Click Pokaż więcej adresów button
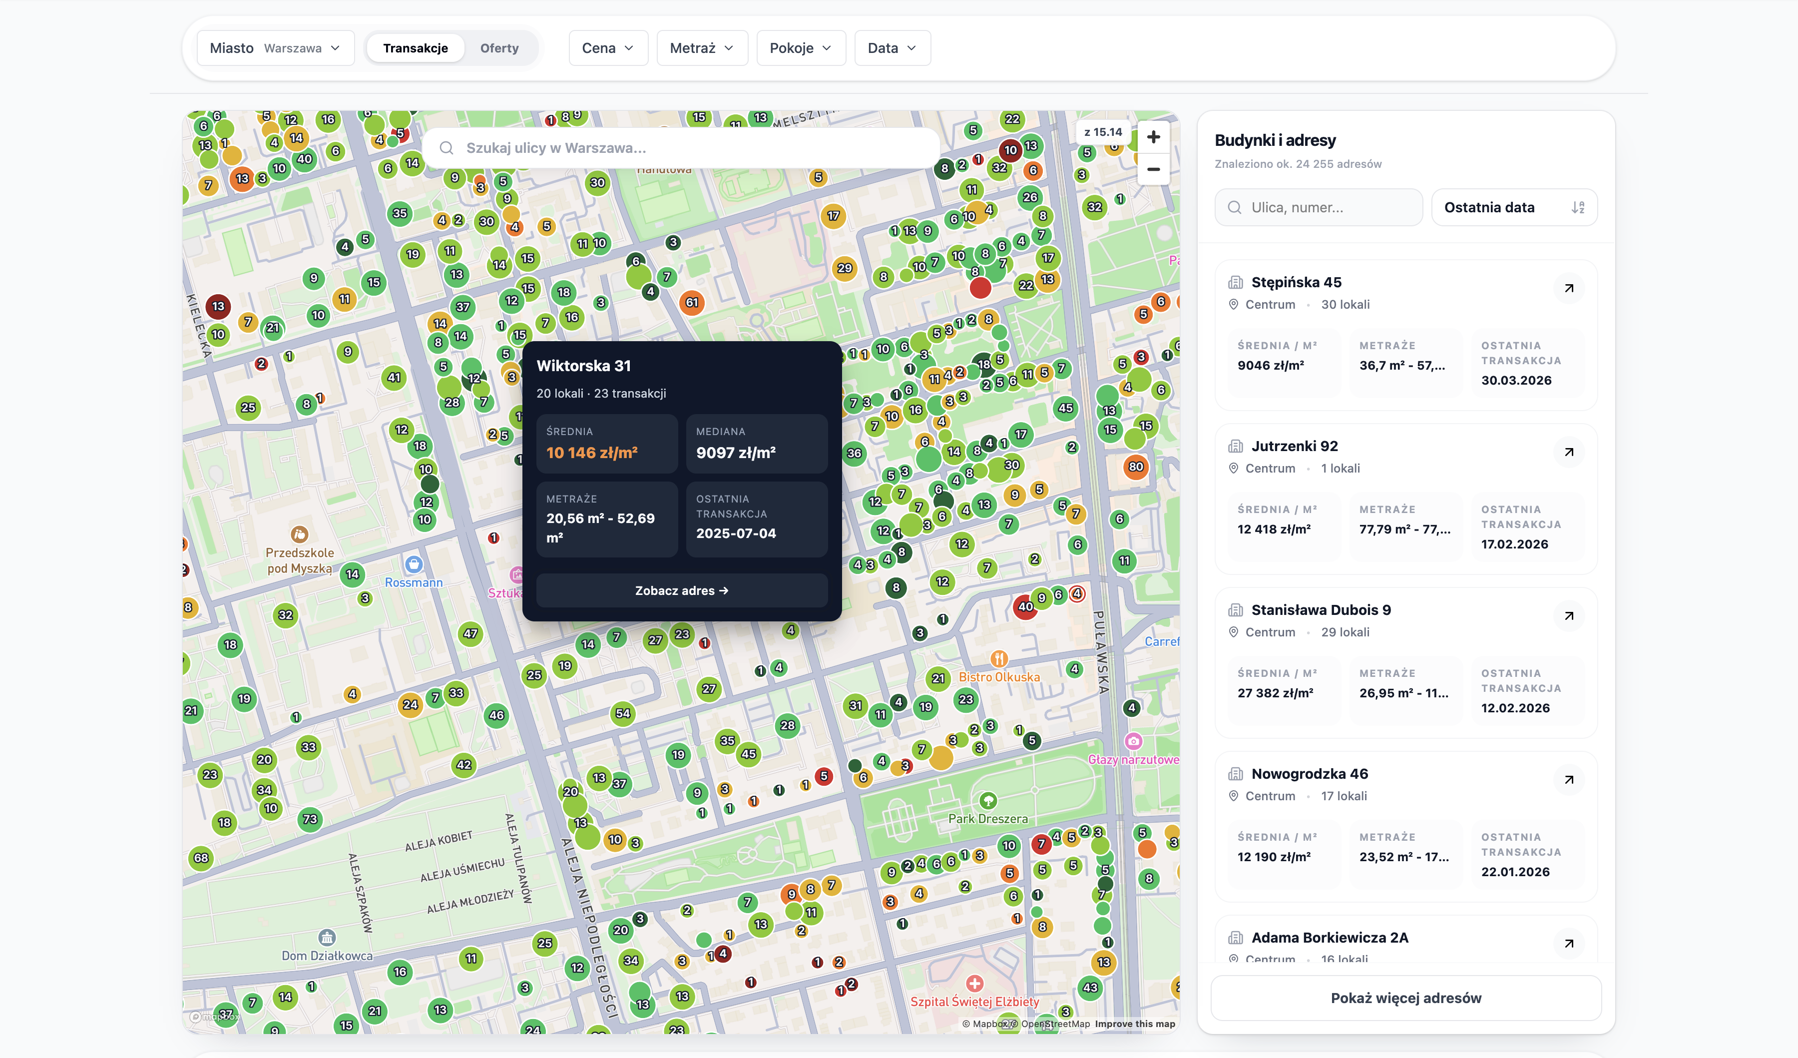The image size is (1798, 1058). [x=1405, y=998]
